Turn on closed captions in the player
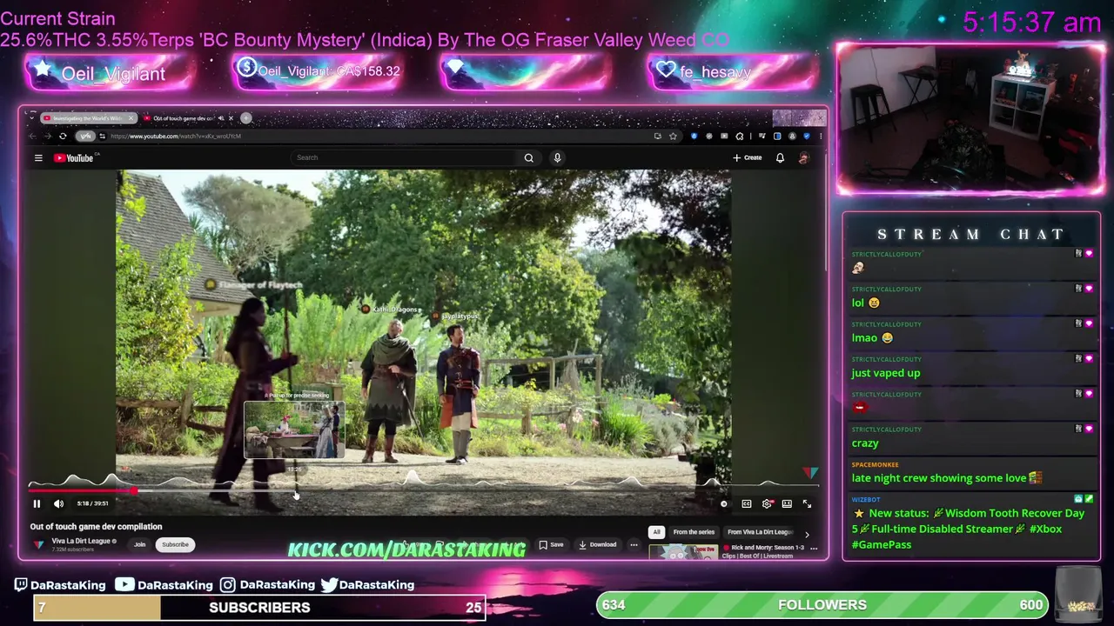Screen dimensions: 1114x626 click(x=746, y=504)
